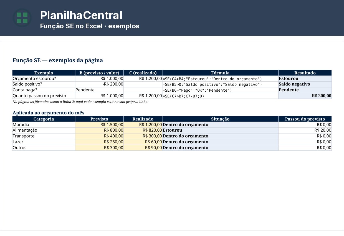The width and height of the screenshot is (344, 236).
Task: Click R$ 1.000,00 in 'Quanto passou do previsto' row
Action: 99,96
